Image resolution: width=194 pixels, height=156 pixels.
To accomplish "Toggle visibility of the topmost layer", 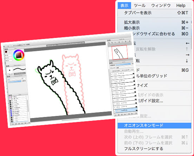I will [111, 74].
